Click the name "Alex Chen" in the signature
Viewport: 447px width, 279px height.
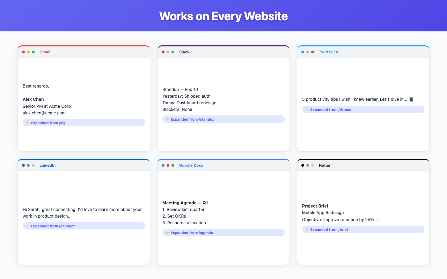[33, 99]
